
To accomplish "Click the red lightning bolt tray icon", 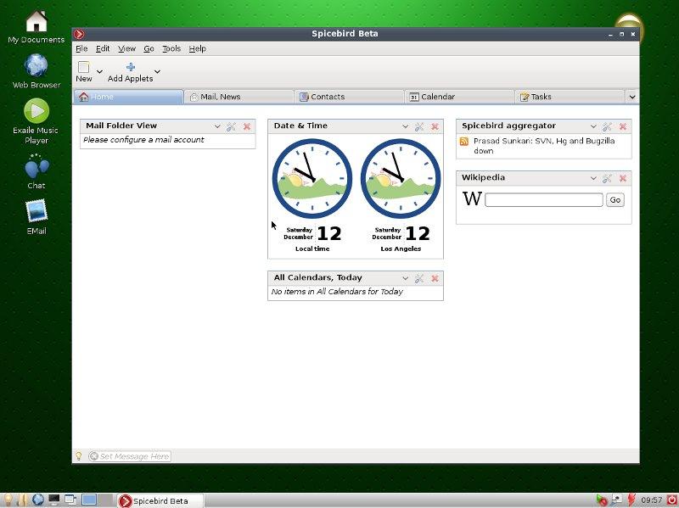I will coord(631,500).
